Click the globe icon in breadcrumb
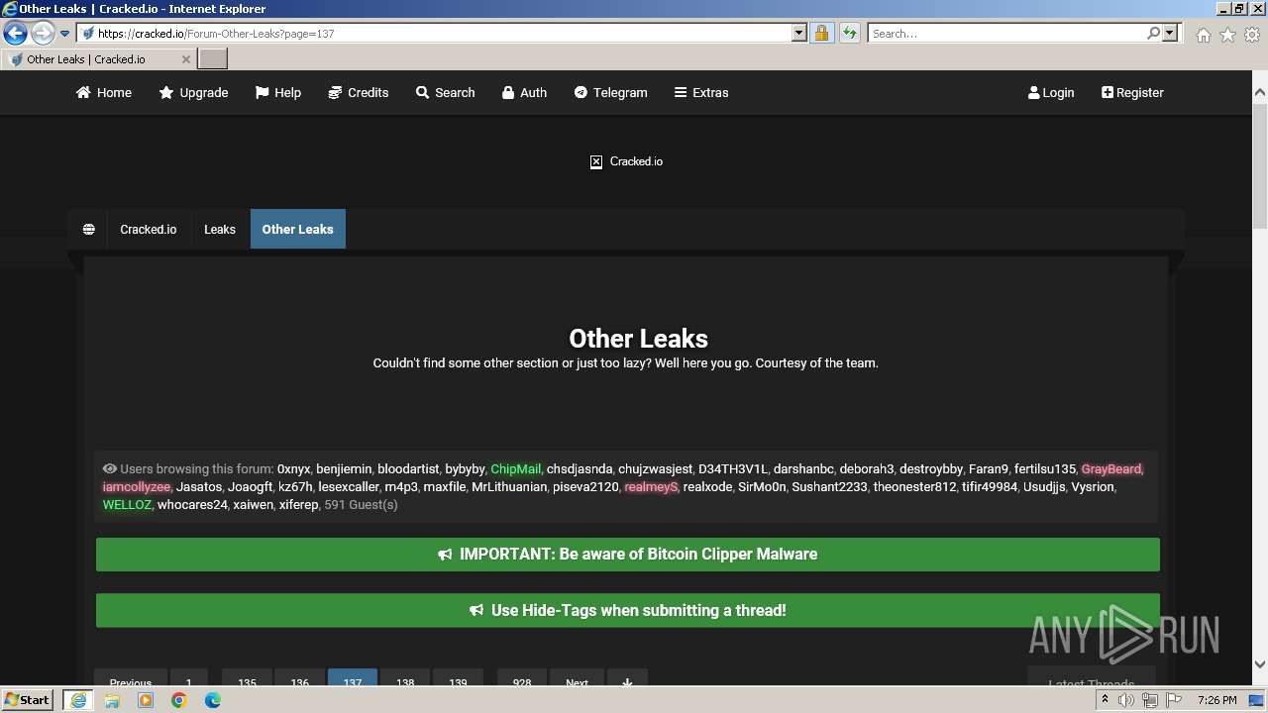 click(88, 229)
